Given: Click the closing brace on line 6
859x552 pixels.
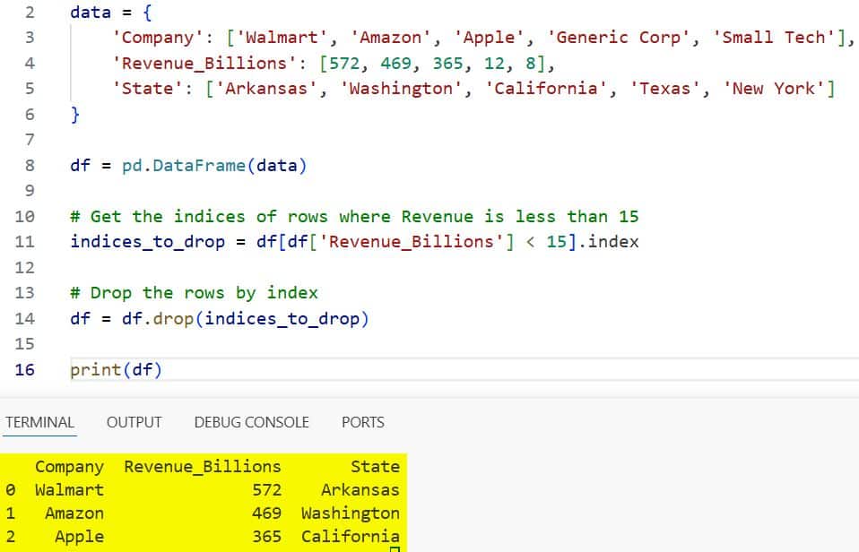Looking at the screenshot, I should pyautogui.click(x=75, y=114).
